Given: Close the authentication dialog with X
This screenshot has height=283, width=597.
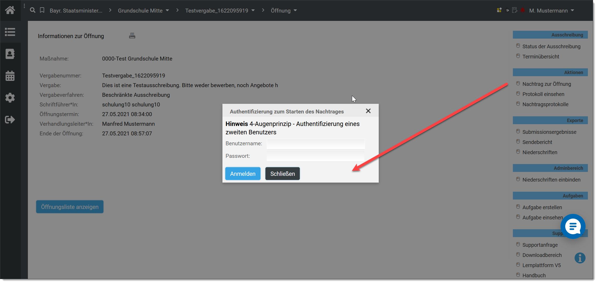Looking at the screenshot, I should [368, 111].
